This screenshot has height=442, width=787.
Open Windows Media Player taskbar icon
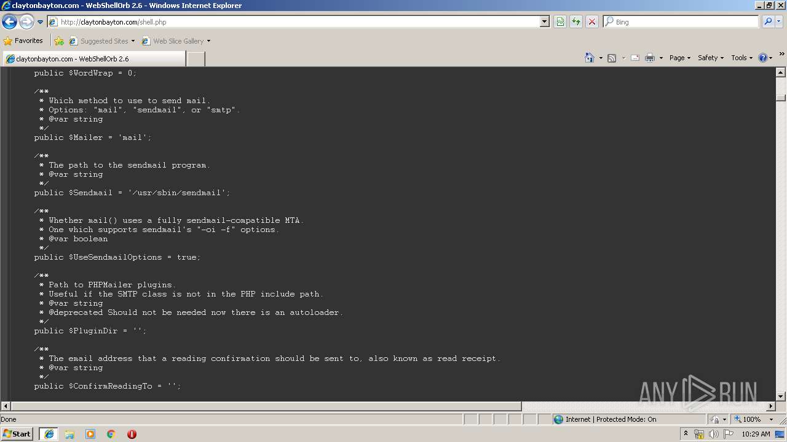point(90,434)
